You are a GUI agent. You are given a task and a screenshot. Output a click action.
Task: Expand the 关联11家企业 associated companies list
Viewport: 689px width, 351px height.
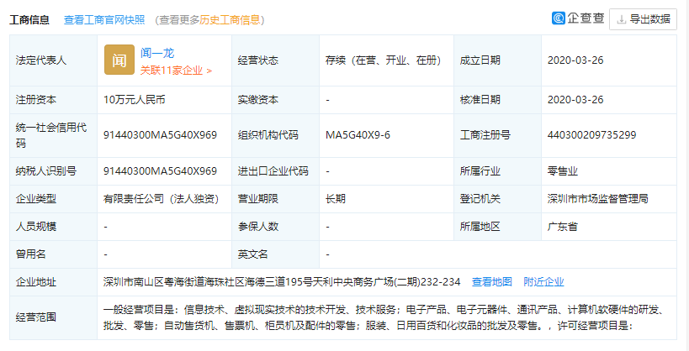point(176,71)
